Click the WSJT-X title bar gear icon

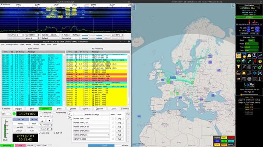click(x=129, y=42)
